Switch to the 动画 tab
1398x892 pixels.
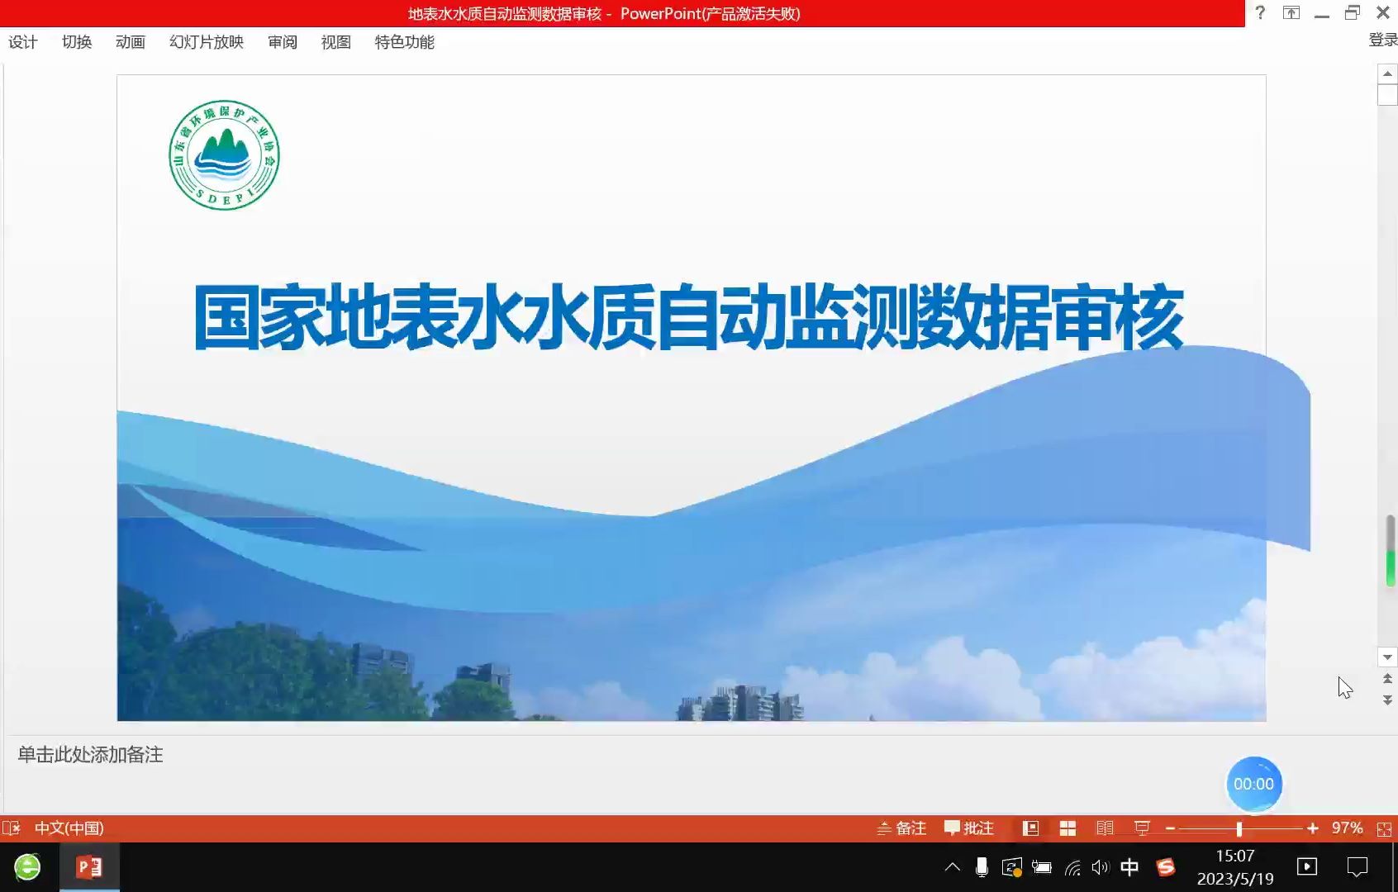coord(130,42)
